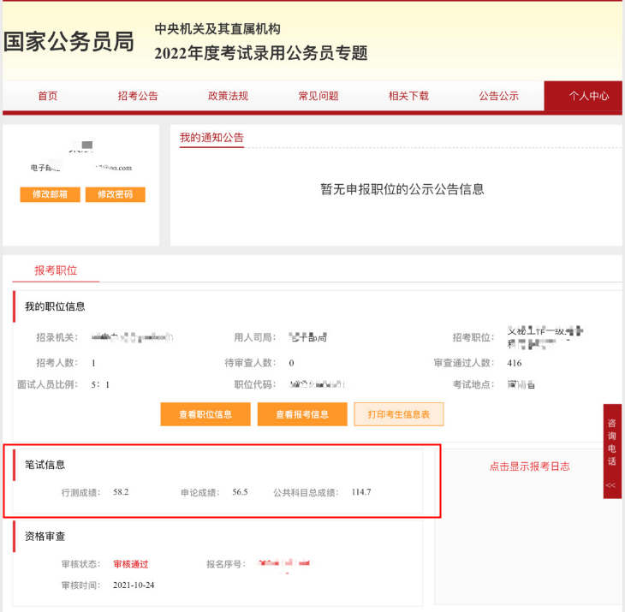
Task: Open 常见问题 in the navigation bar
Action: [x=318, y=96]
